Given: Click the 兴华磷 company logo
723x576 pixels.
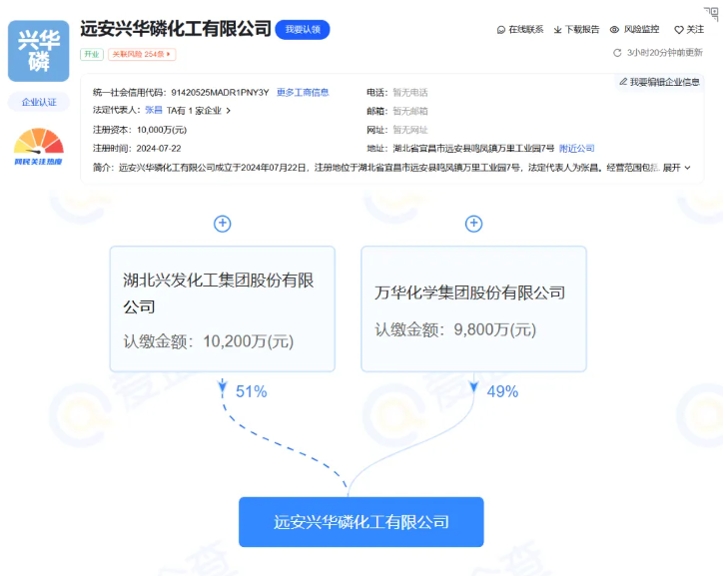Looking at the screenshot, I should pos(39,51).
